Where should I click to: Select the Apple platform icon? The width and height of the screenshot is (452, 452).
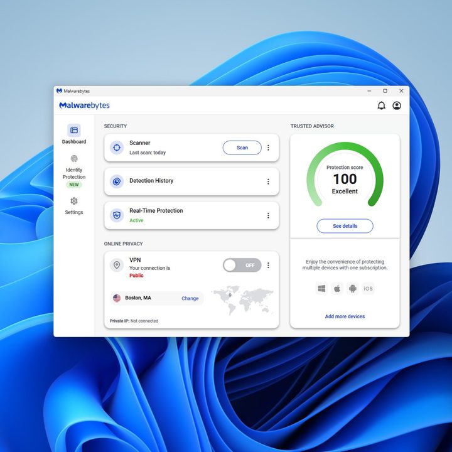coord(337,288)
